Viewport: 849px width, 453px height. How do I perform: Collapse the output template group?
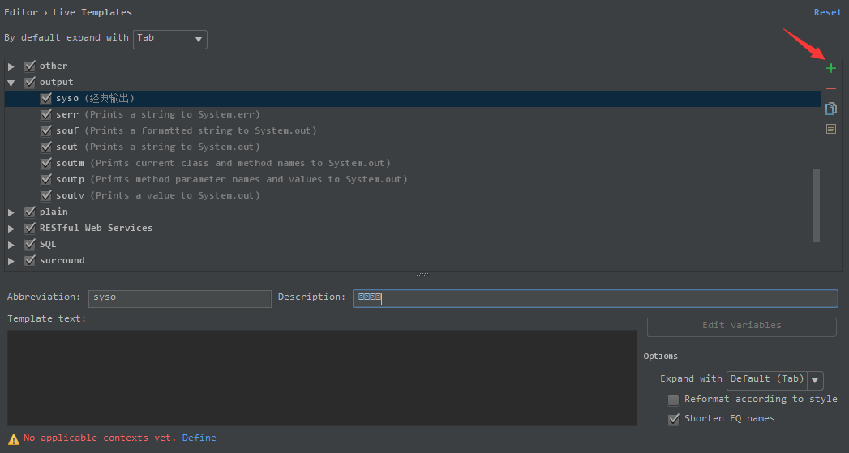11,83
